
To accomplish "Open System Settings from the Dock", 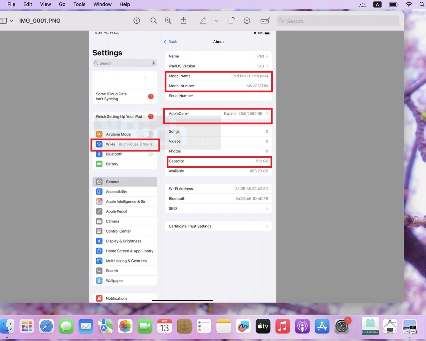I will (x=342, y=326).
